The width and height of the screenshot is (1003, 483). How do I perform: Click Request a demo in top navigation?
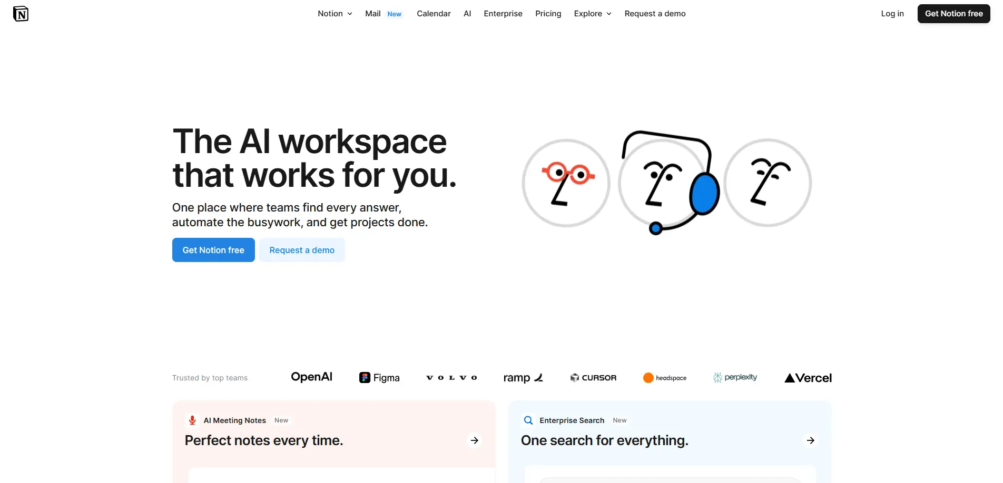coord(655,14)
